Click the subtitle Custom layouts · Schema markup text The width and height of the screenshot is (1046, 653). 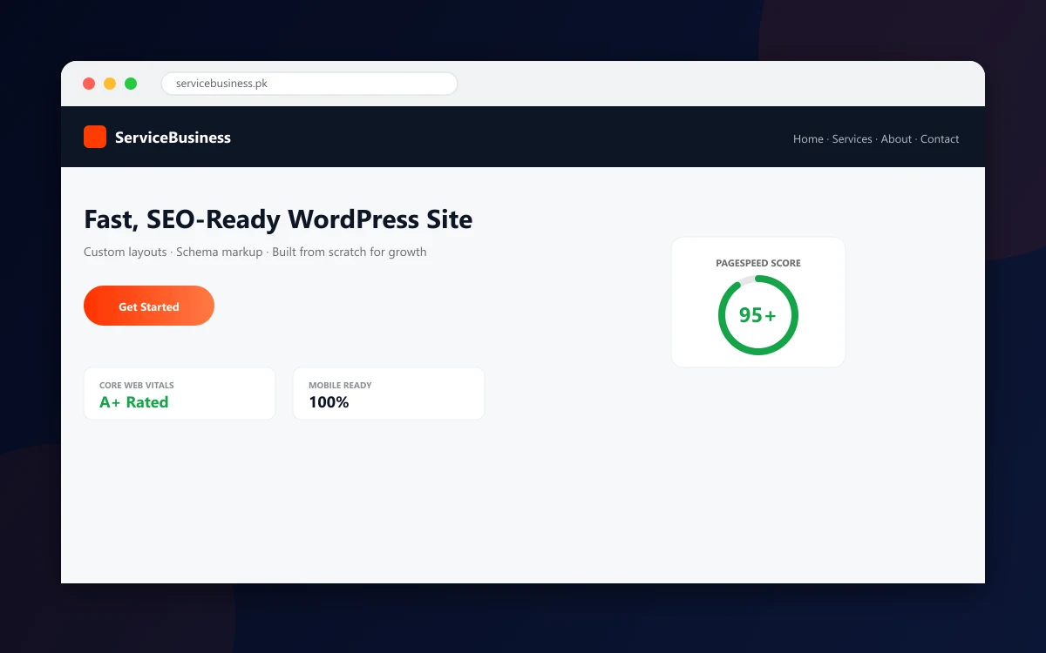pyautogui.click(x=255, y=252)
